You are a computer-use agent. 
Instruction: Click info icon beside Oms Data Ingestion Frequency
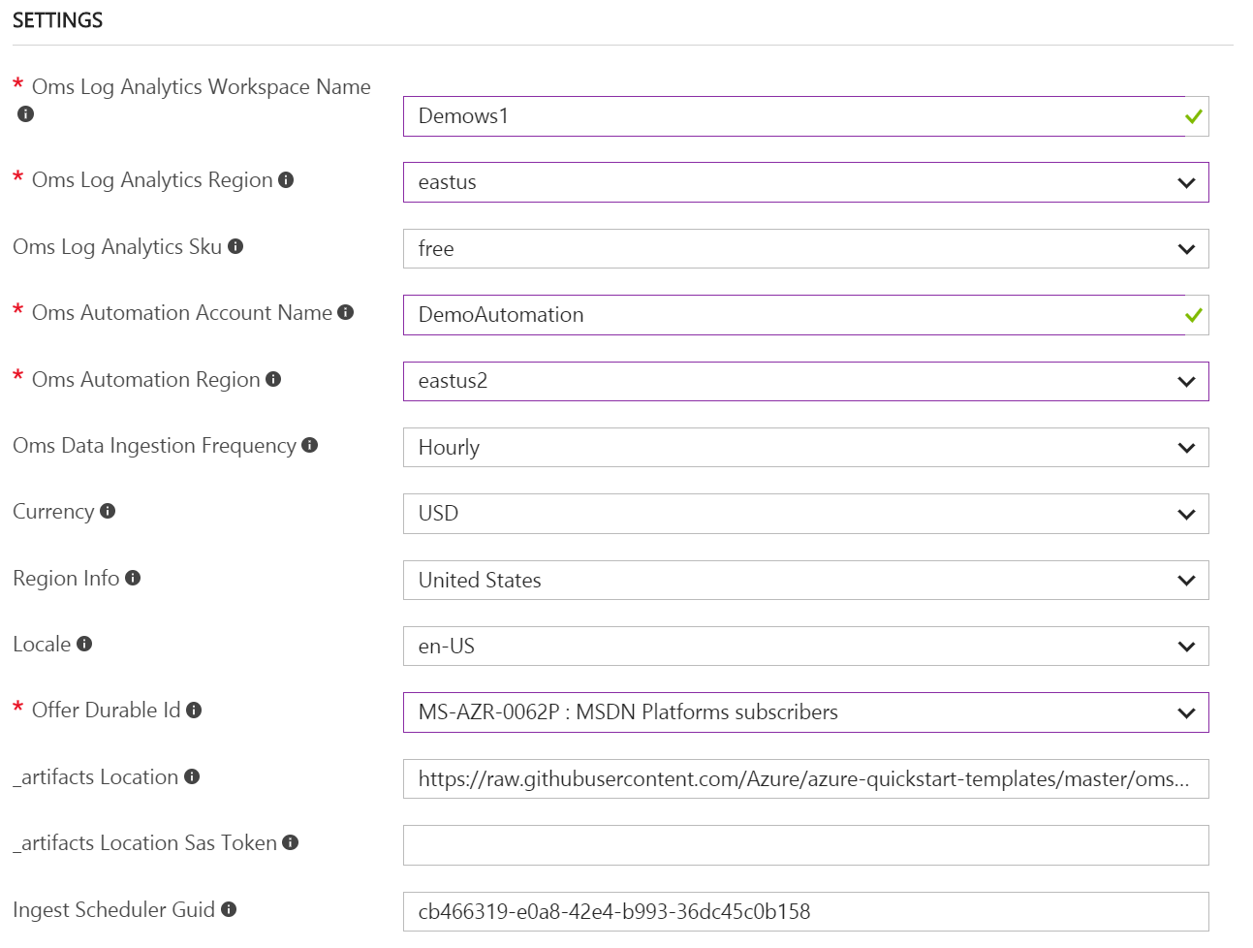pos(310,445)
